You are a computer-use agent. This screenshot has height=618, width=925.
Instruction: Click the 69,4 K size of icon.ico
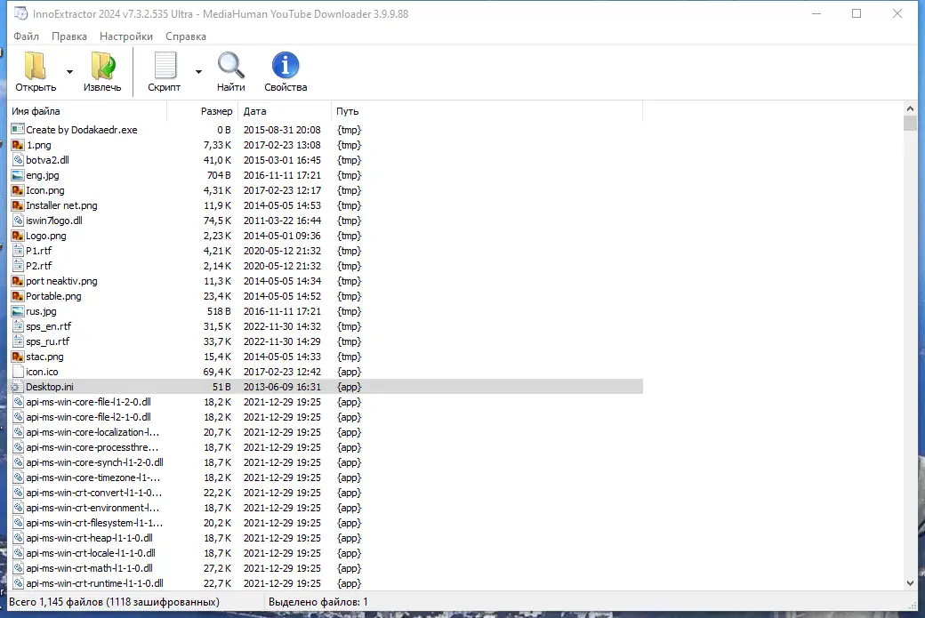[217, 372]
